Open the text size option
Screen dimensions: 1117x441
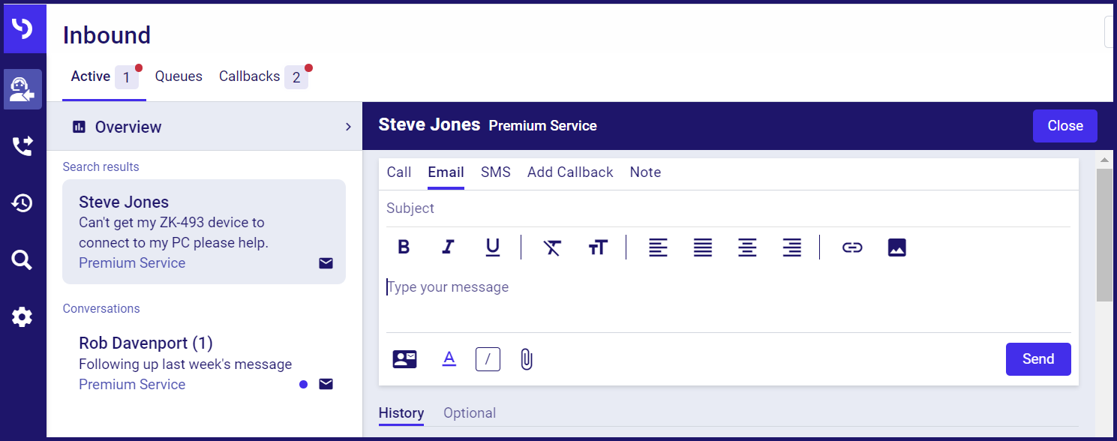(598, 247)
